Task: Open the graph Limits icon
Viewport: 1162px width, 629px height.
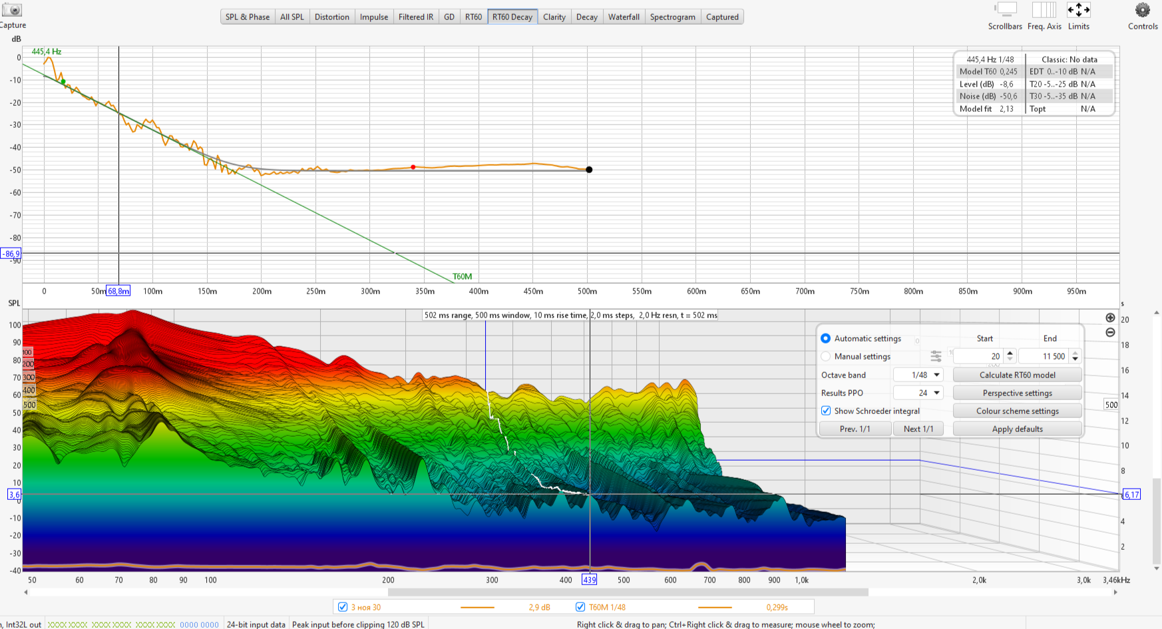Action: pos(1078,10)
